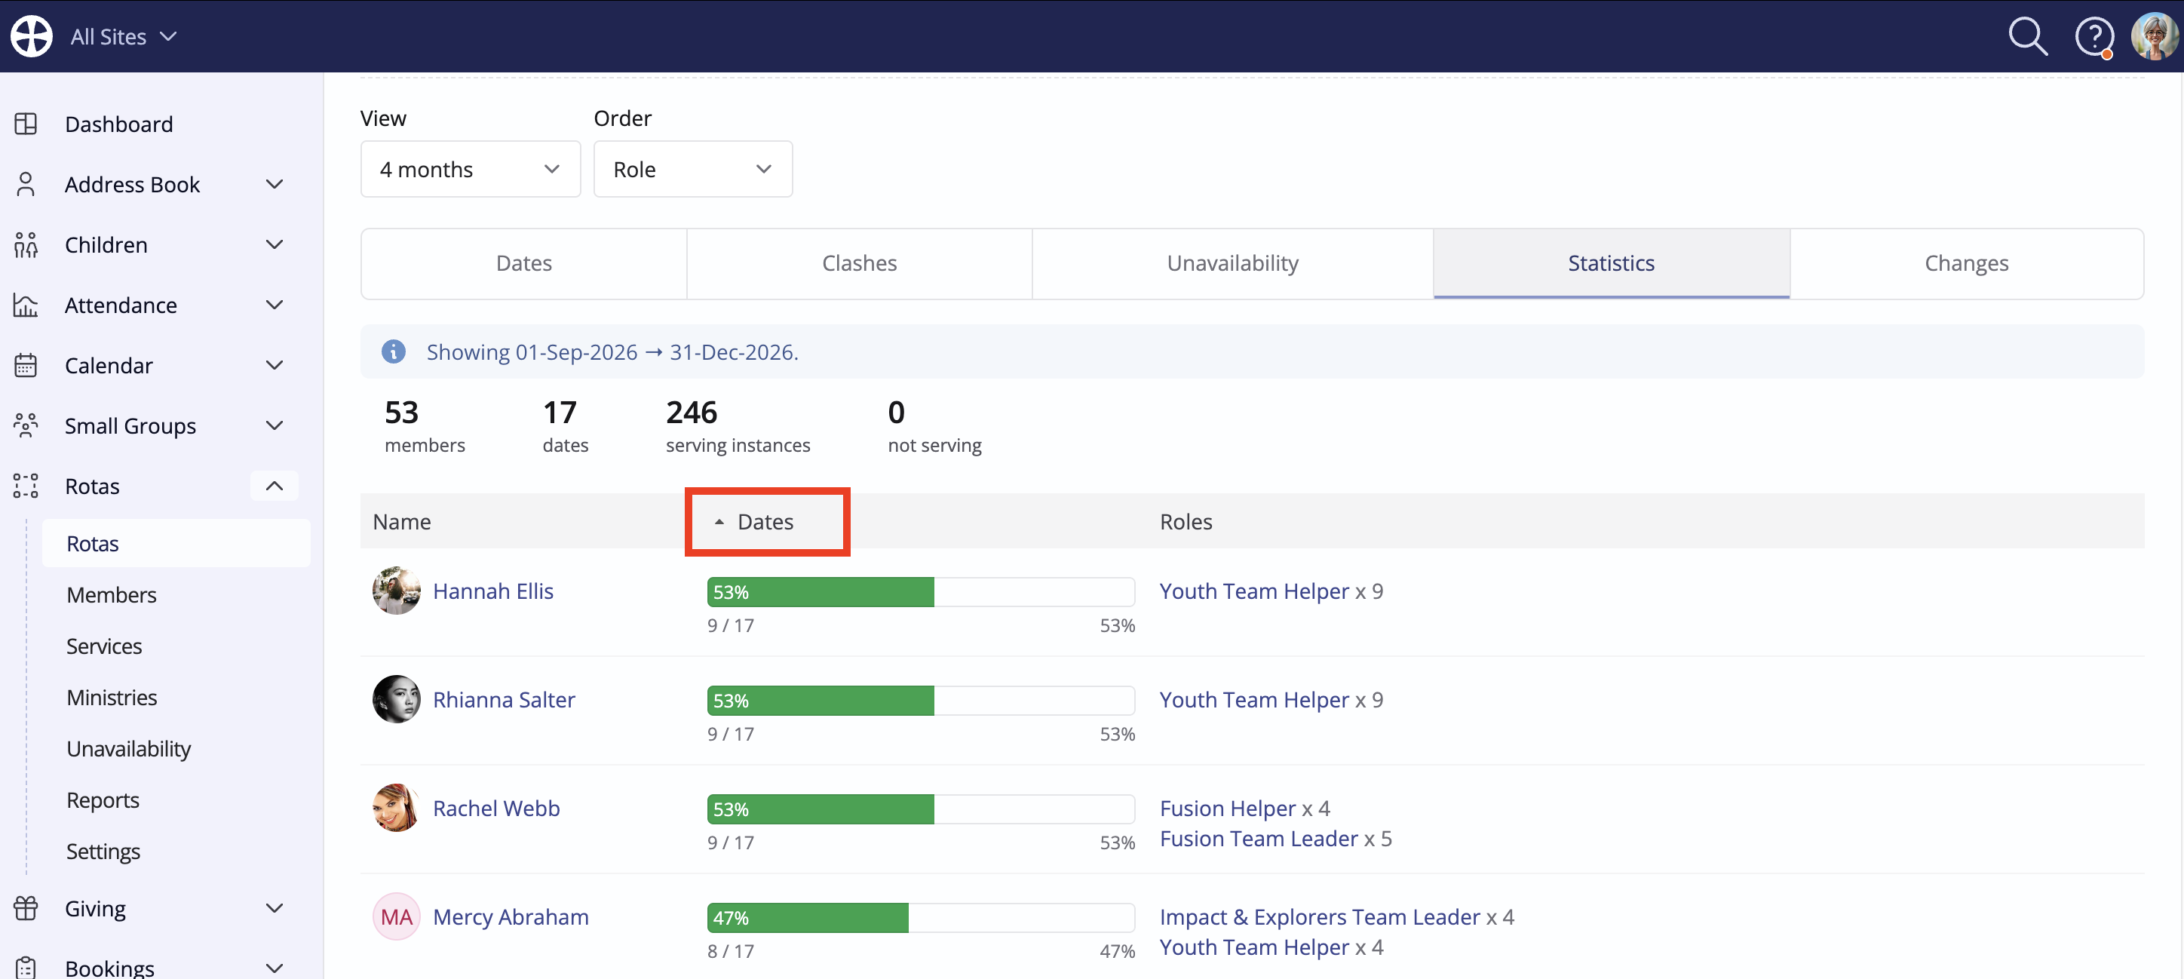Collapse the Rotas sidebar section
Screen dimensions: 2184x979
tap(274, 486)
